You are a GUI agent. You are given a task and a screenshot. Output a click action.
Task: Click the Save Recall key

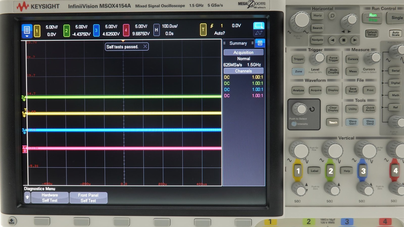[353, 90]
